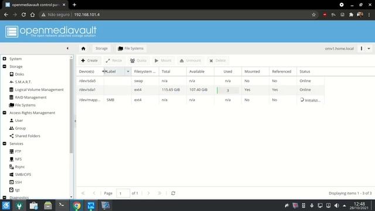Refresh the file systems list
375x211 pixels.
[x=173, y=193]
